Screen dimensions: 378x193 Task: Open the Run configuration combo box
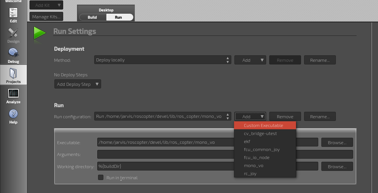pyautogui.click(x=162, y=116)
